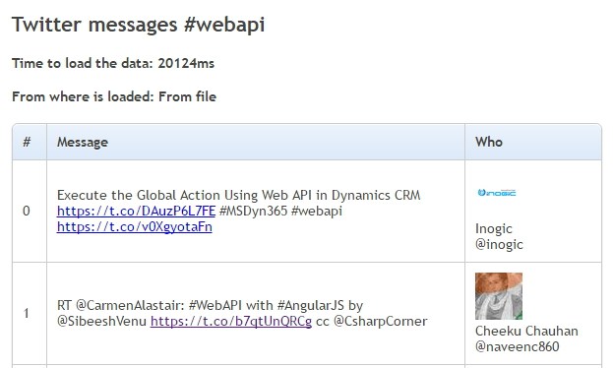Click the @inogic handle text
613x368 pixels.
pyautogui.click(x=499, y=244)
